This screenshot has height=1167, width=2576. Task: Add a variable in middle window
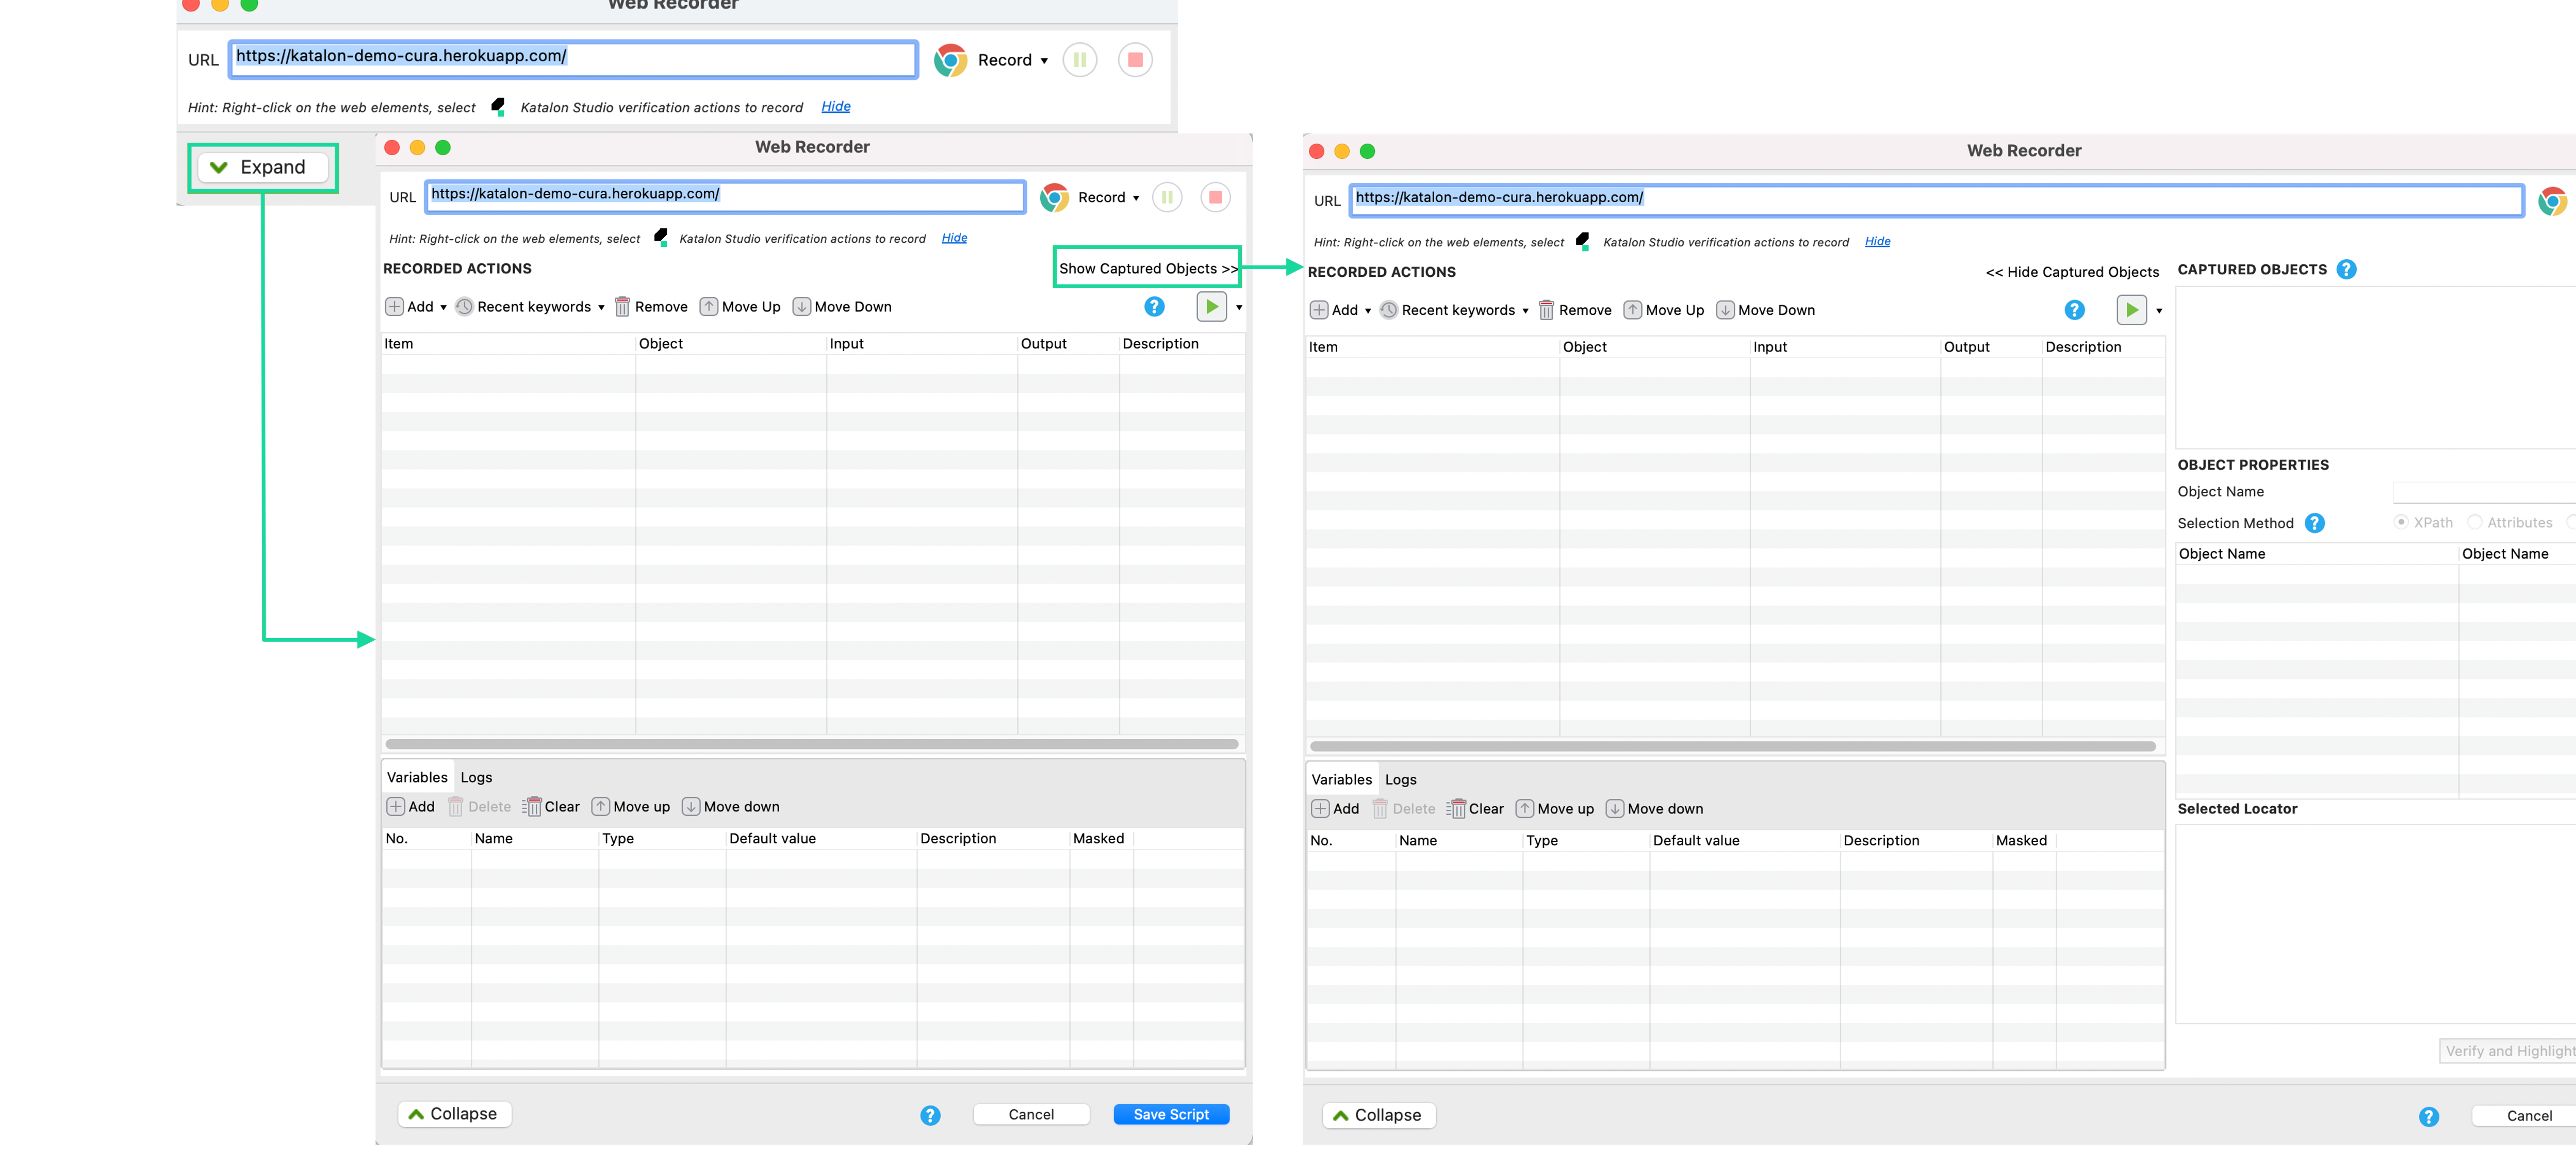411,806
